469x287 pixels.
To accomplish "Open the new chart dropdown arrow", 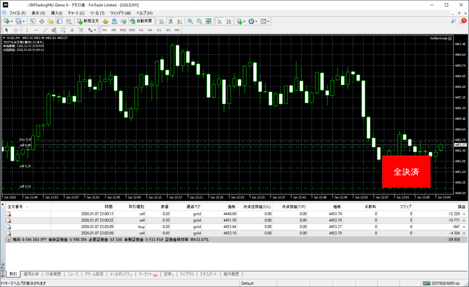I will [x=12, y=21].
